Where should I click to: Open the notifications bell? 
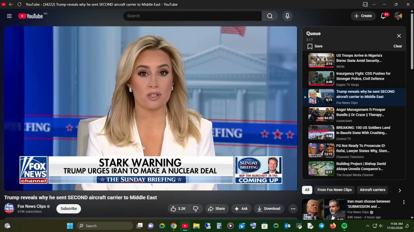pyautogui.click(x=383, y=16)
